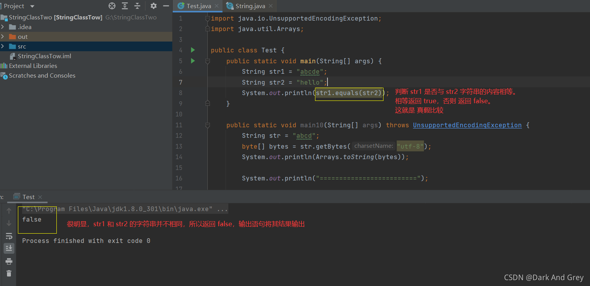This screenshot has height=286, width=590.
Task: Select the .idea folder row
Action: point(86,27)
